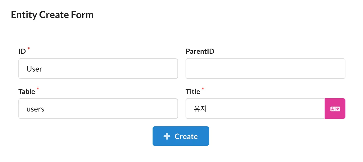Click the Entity Create Form heading
This screenshot has height=162, width=363.
[x=52, y=15]
